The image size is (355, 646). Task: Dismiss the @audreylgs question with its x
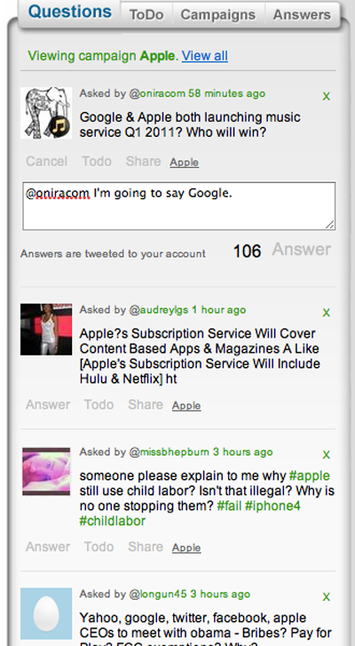pyautogui.click(x=327, y=313)
